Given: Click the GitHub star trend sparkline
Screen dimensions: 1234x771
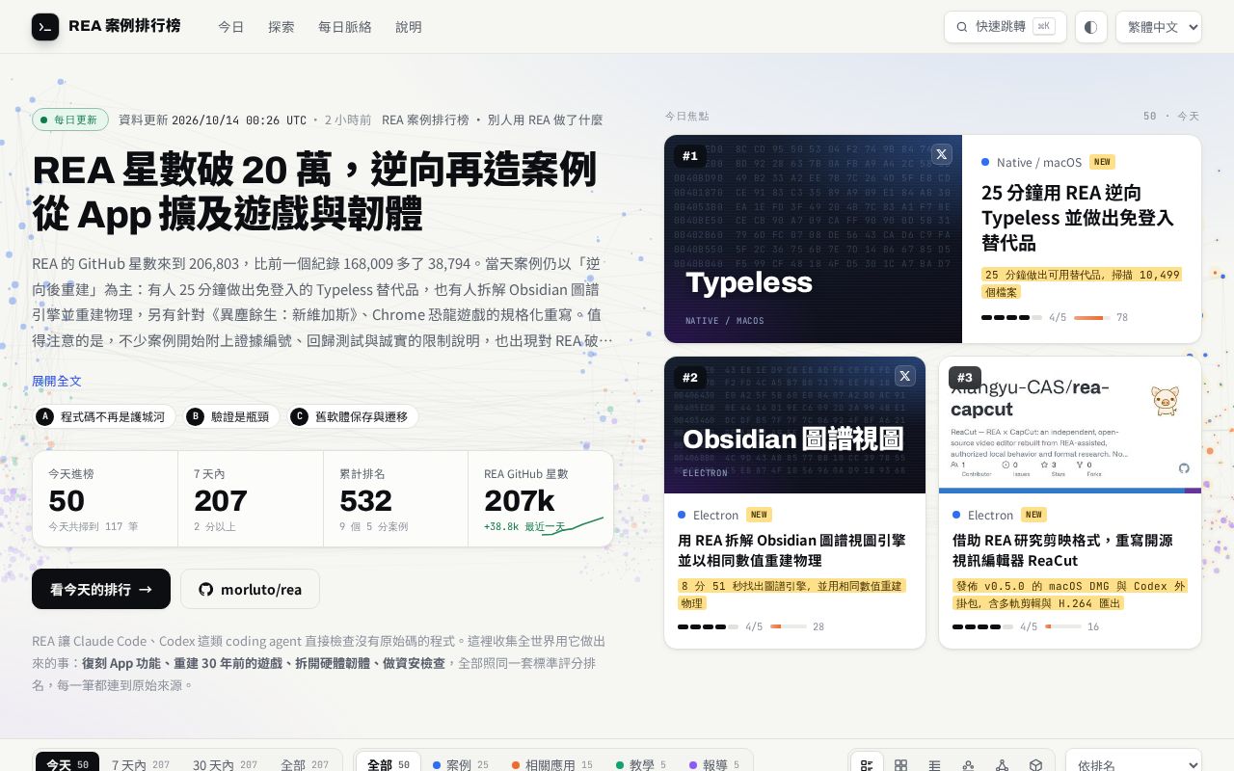Looking at the screenshot, I should (573, 525).
